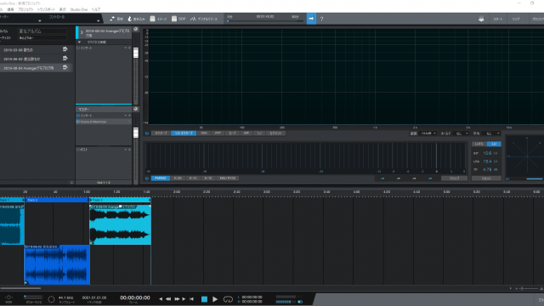Open the Hold dropdown in spectrum meter
This screenshot has height=306, width=544.
pos(462,133)
